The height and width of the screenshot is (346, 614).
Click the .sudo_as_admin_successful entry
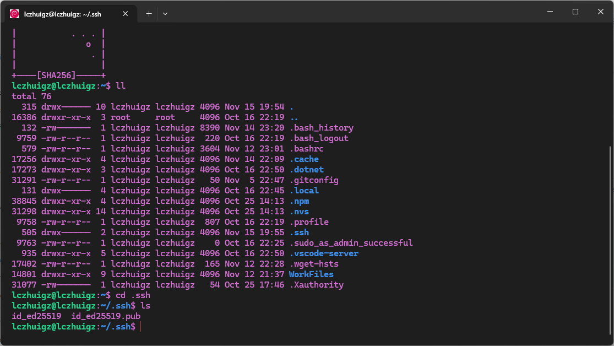click(351, 243)
